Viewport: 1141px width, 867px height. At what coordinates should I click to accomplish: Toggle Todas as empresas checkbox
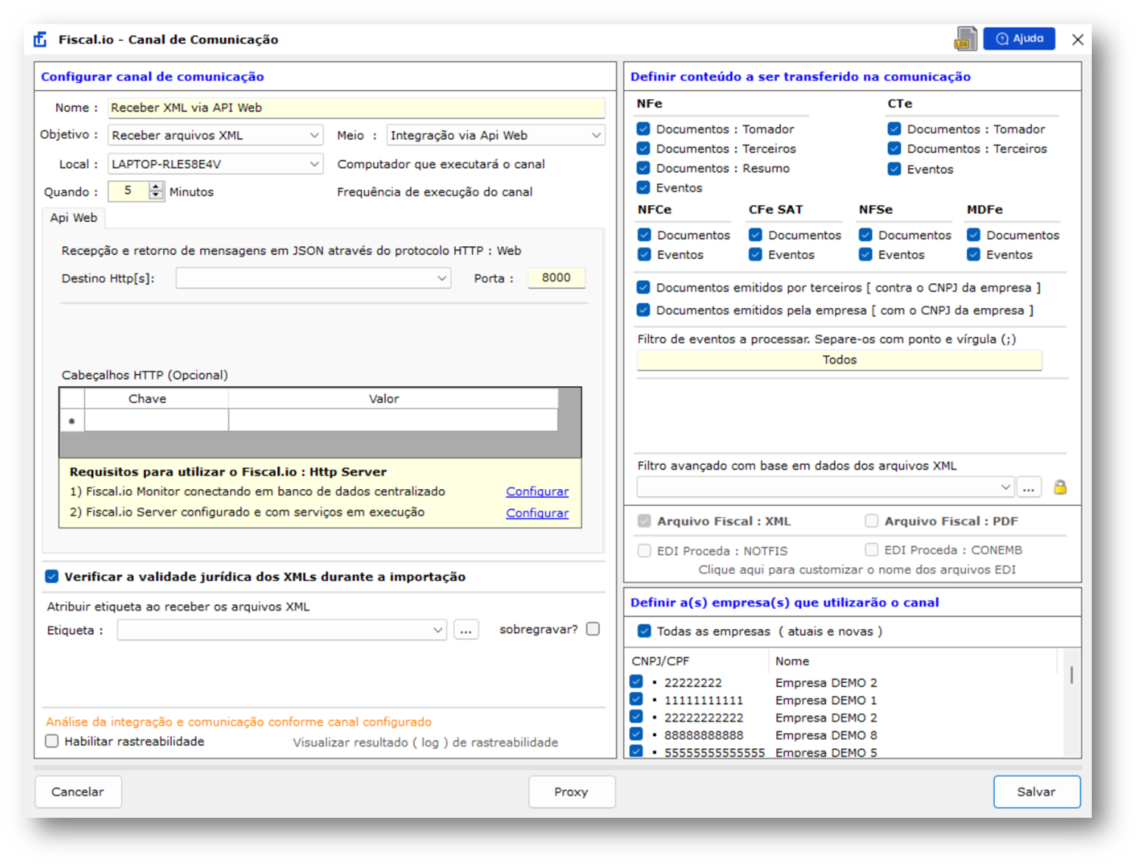coord(644,631)
